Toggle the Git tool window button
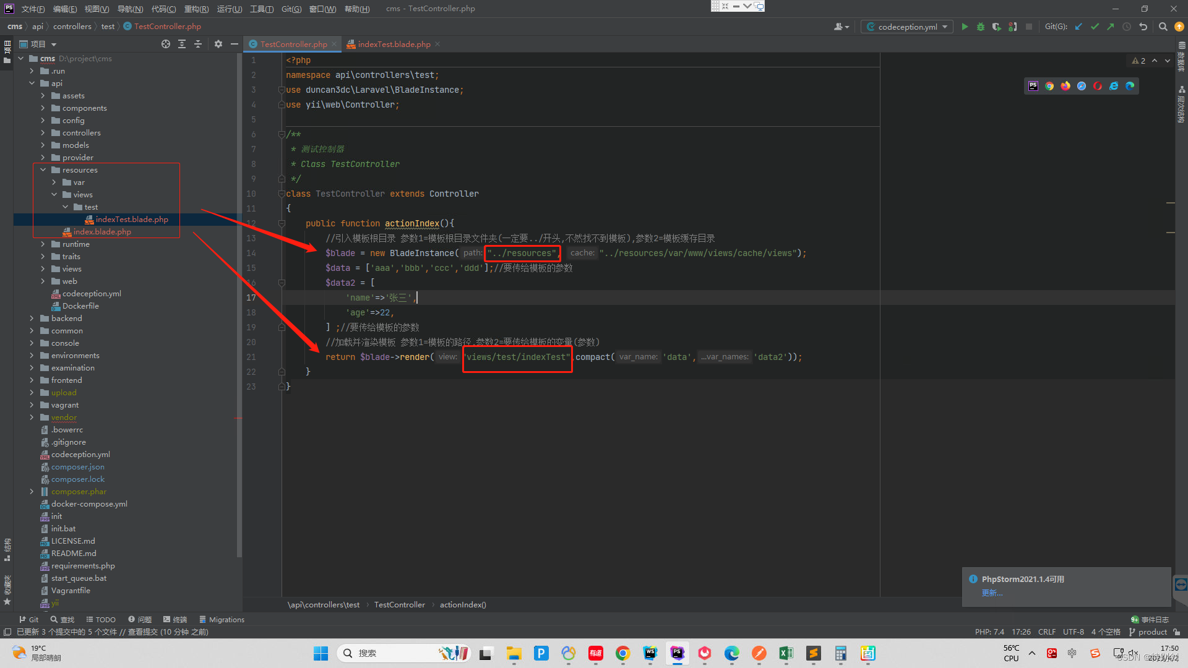This screenshot has width=1188, height=668. click(28, 619)
